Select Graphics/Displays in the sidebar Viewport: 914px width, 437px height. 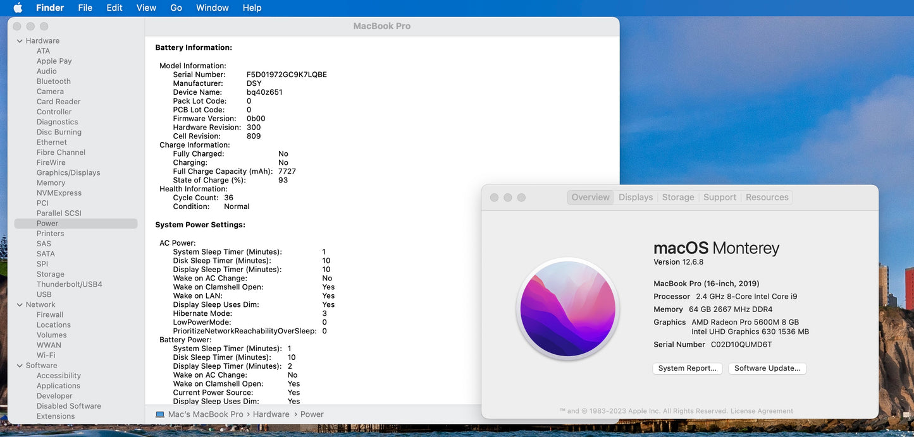pyautogui.click(x=68, y=172)
